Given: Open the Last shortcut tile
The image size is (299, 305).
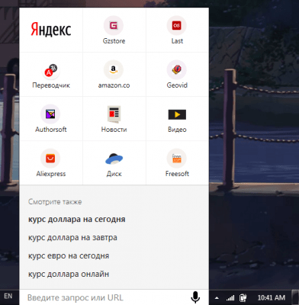Looking at the screenshot, I should [177, 30].
